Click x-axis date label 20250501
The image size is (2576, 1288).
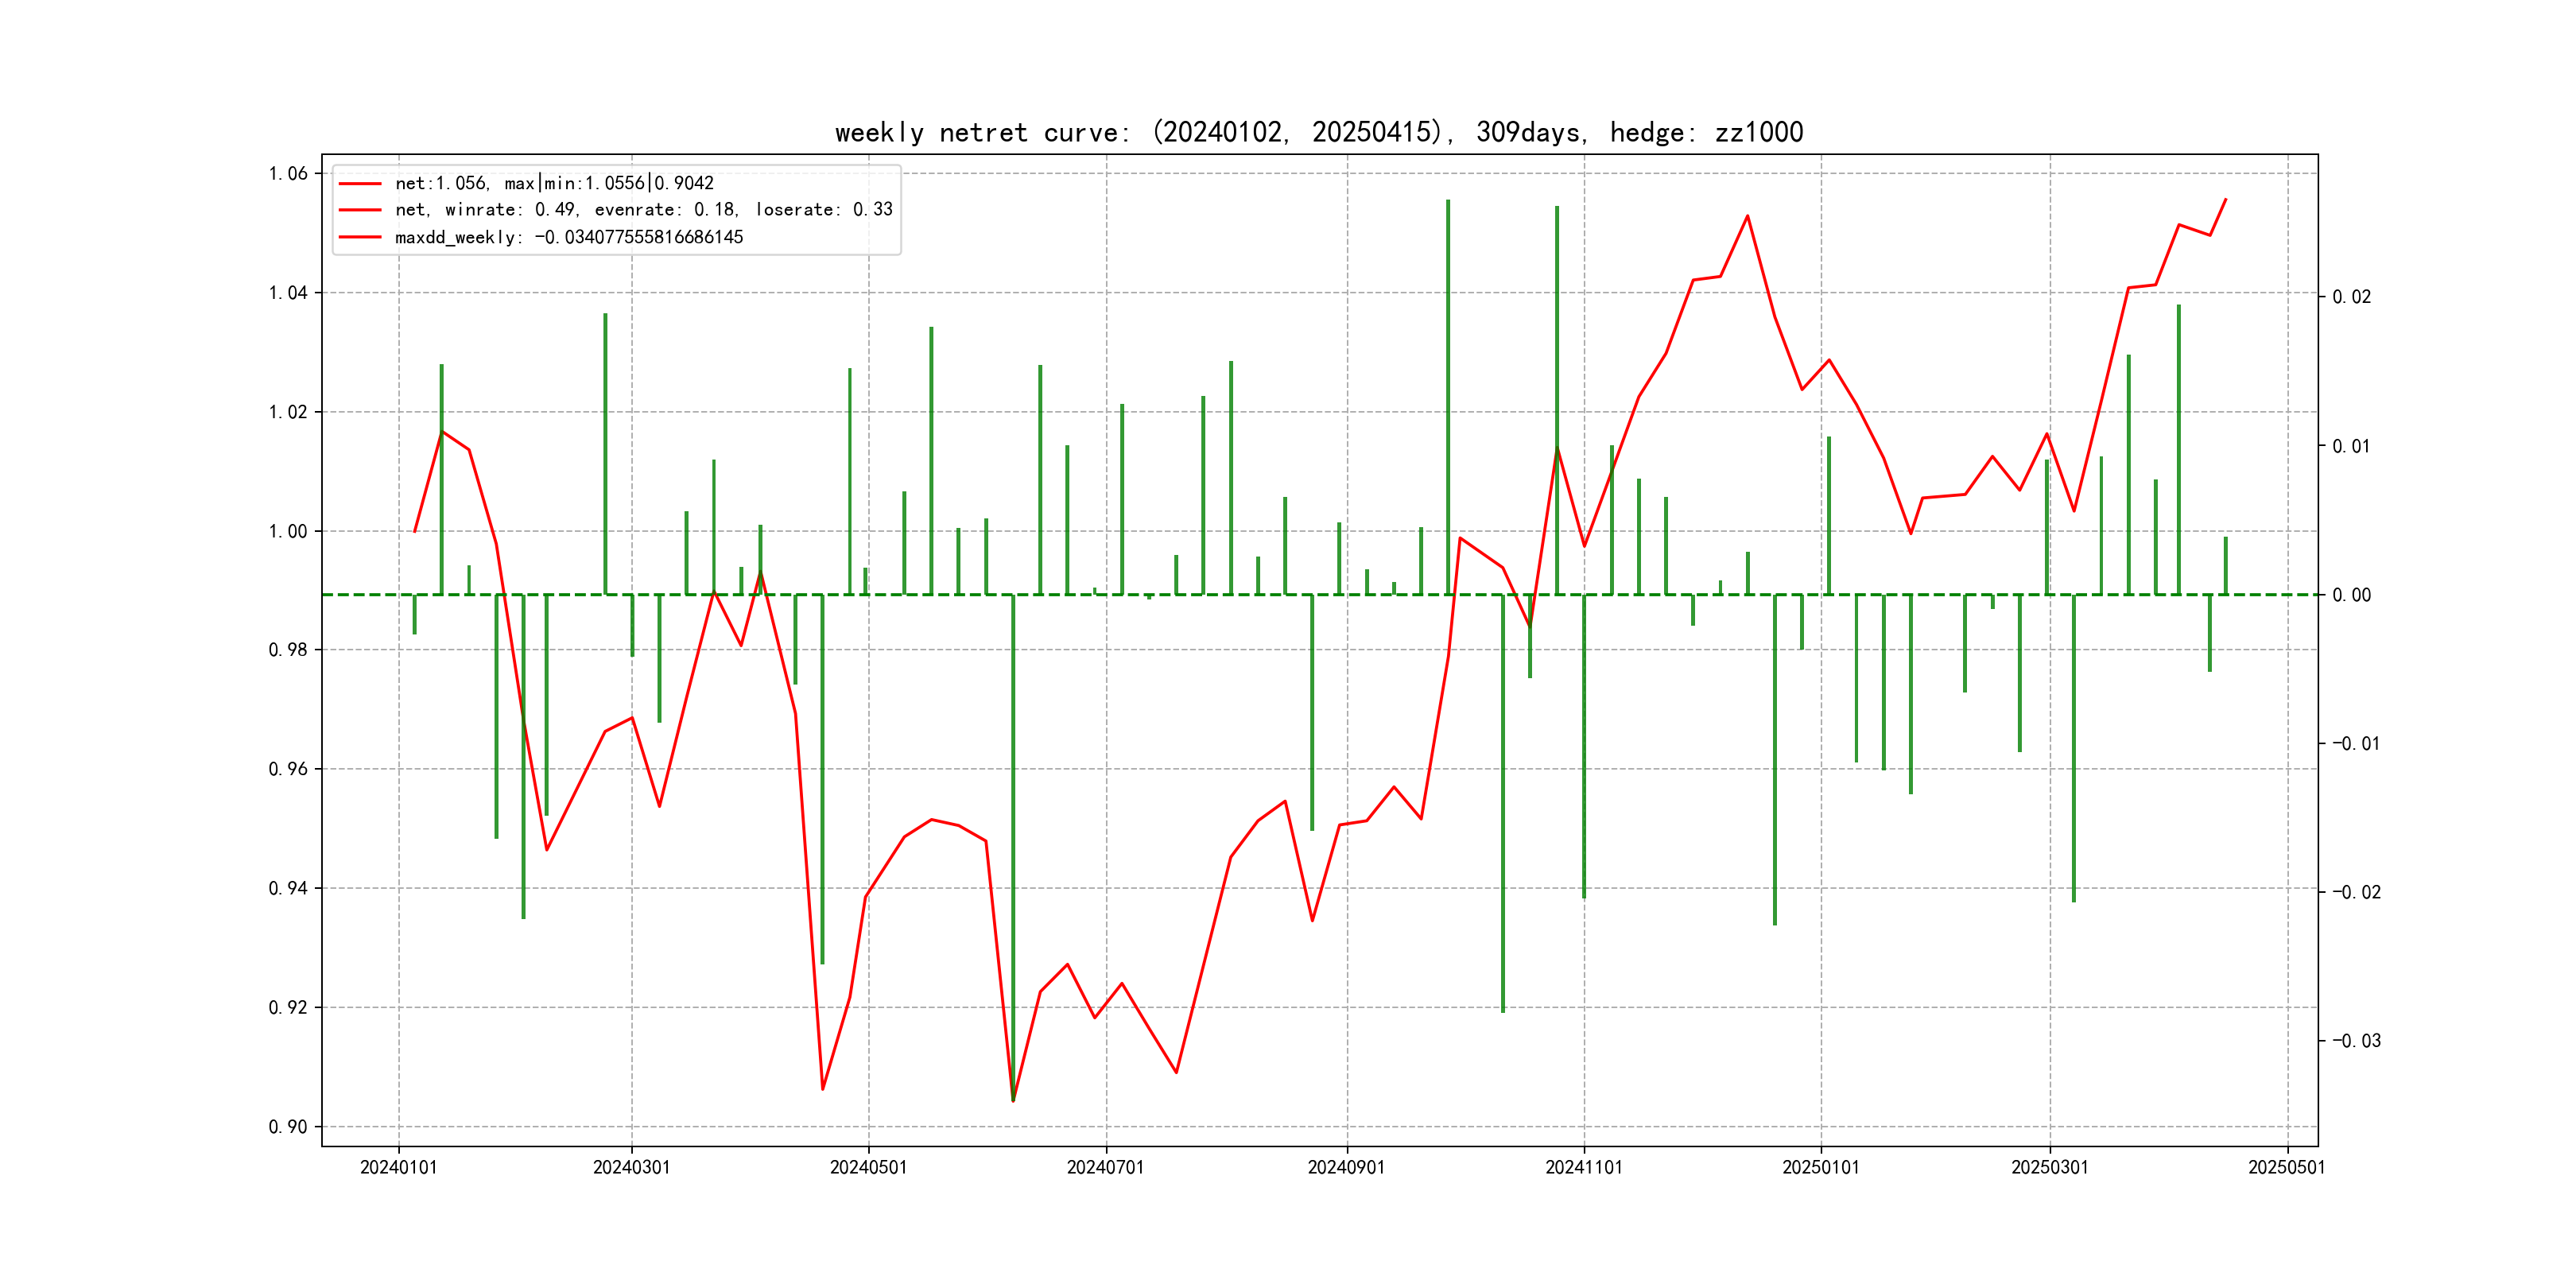(x=2286, y=1167)
